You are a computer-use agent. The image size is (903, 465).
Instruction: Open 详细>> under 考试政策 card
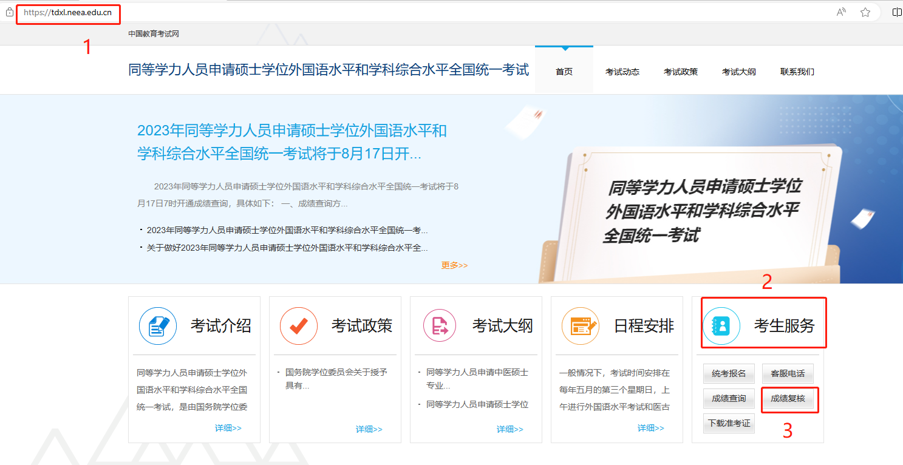369,429
